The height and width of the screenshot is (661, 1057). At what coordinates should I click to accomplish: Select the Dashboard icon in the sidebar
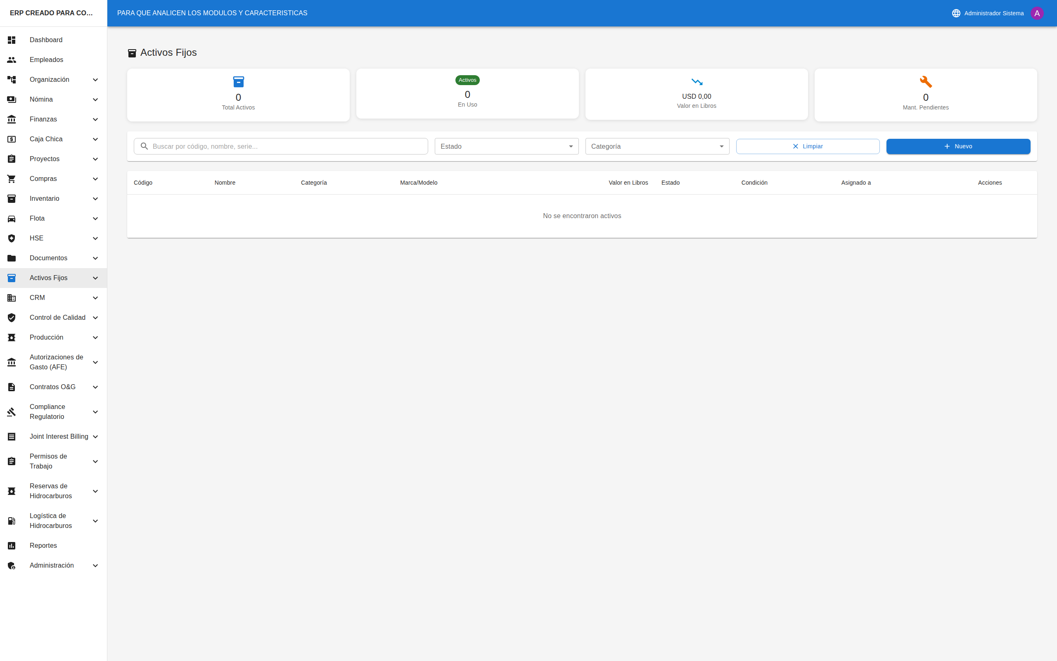(12, 40)
